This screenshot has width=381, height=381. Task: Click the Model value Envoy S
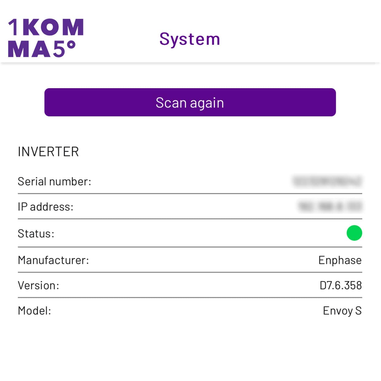click(342, 311)
